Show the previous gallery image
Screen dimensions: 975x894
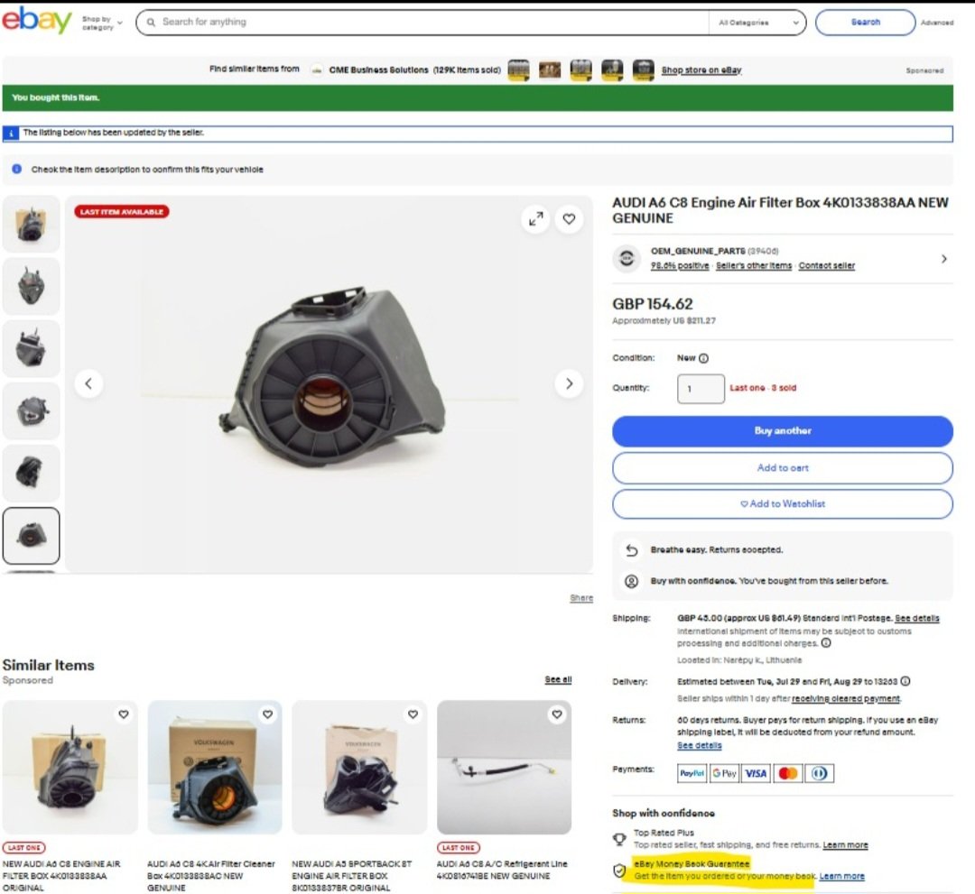(x=88, y=383)
